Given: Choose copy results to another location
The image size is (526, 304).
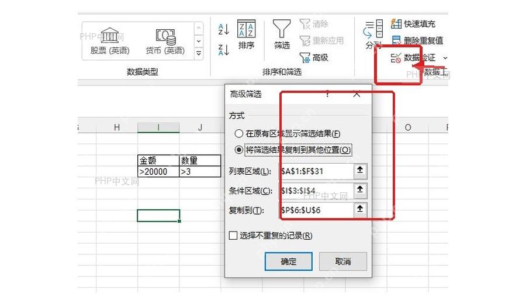Looking at the screenshot, I should (293, 150).
